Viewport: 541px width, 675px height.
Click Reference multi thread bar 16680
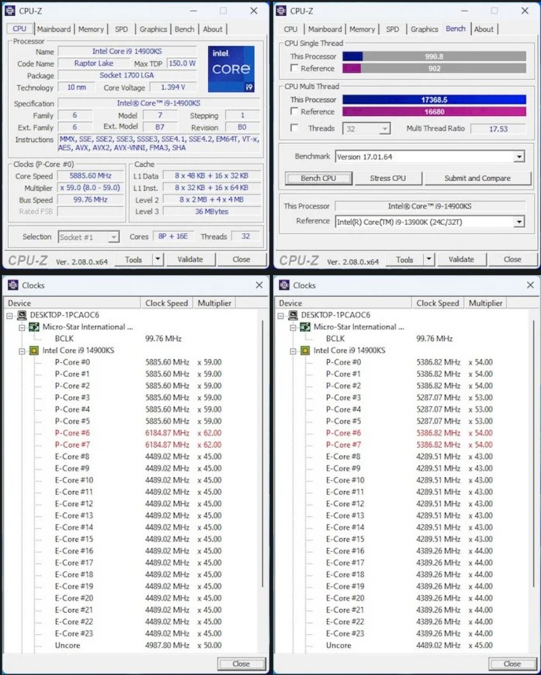[434, 111]
